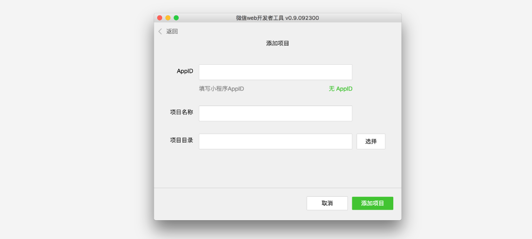Click the 项目名称 field label
This screenshot has width=532, height=239.
coord(182,112)
